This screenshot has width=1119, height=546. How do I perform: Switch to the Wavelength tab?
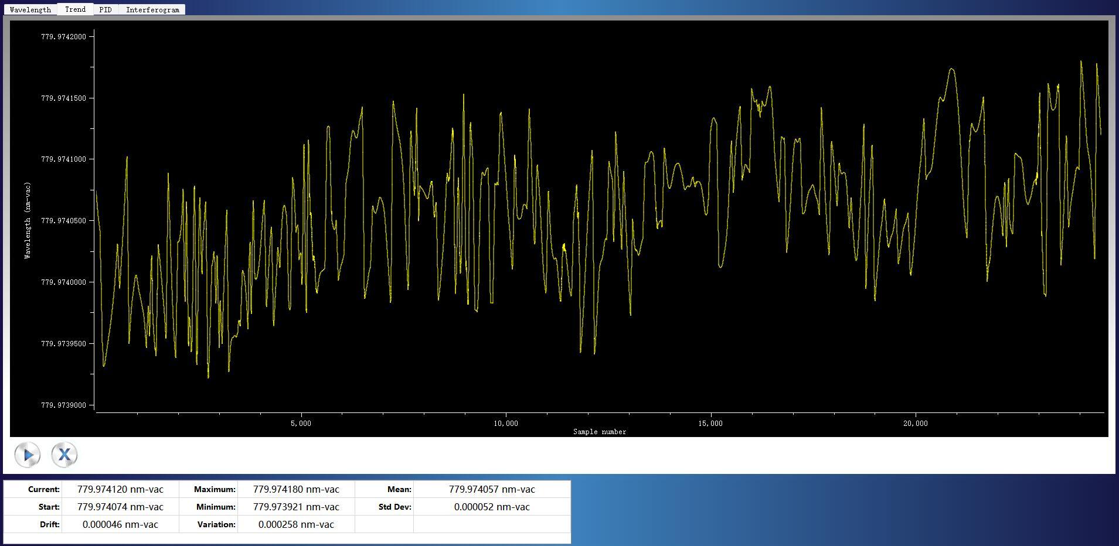[30, 10]
